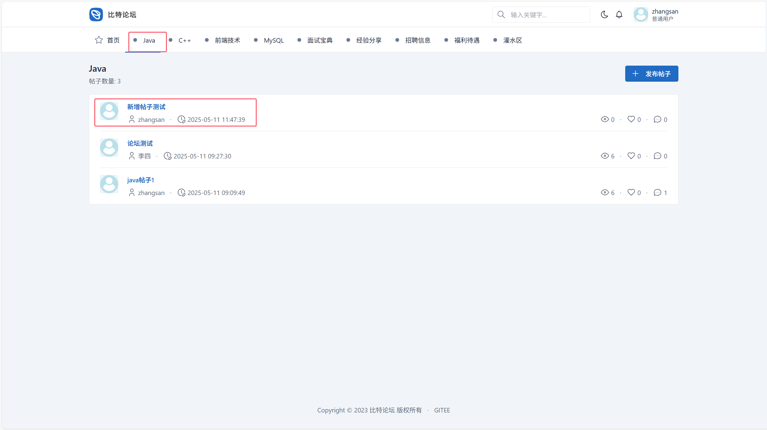Click eye view icon on 论坛测试 row
Image resolution: width=767 pixels, height=430 pixels.
[605, 156]
